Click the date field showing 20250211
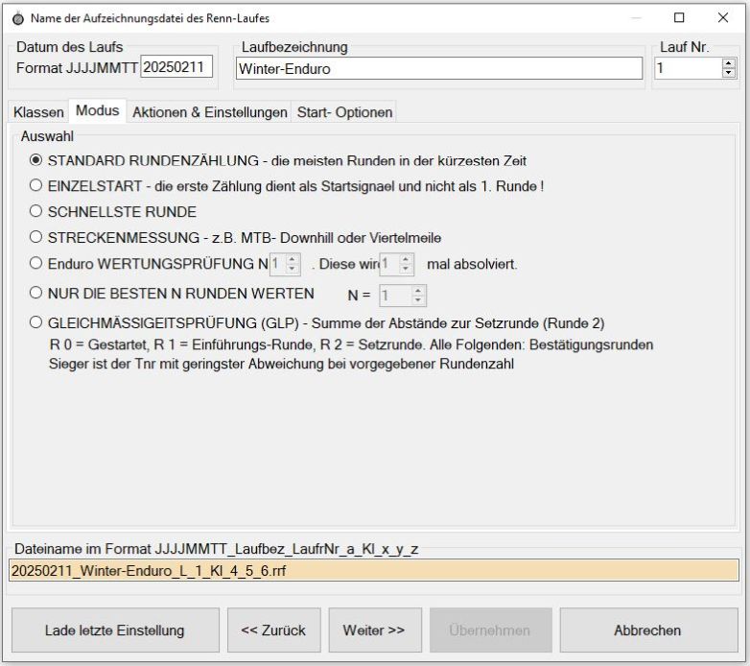The height and width of the screenshot is (666, 750). pyautogui.click(x=176, y=67)
